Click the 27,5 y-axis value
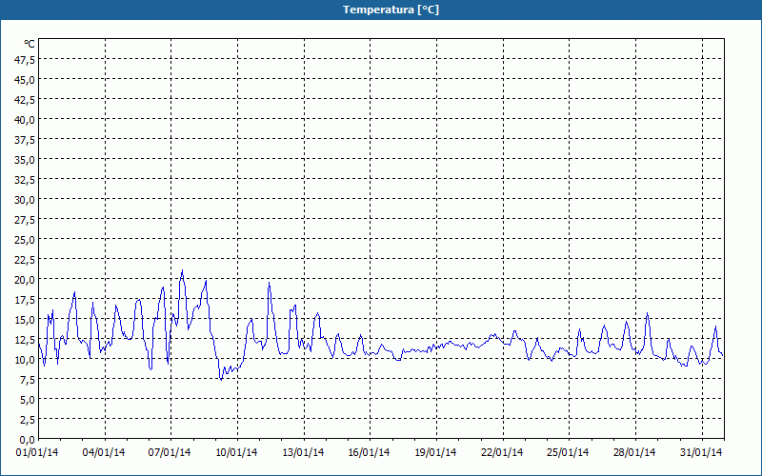Viewport: 762px width, 476px height. point(26,220)
